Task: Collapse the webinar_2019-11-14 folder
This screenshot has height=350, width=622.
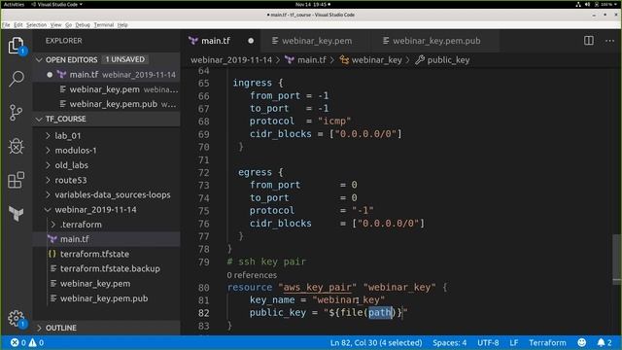Action: click(x=48, y=210)
